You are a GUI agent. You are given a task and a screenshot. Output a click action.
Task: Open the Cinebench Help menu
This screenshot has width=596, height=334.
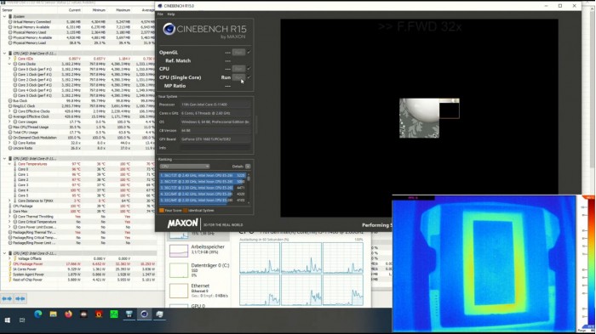coord(171,14)
